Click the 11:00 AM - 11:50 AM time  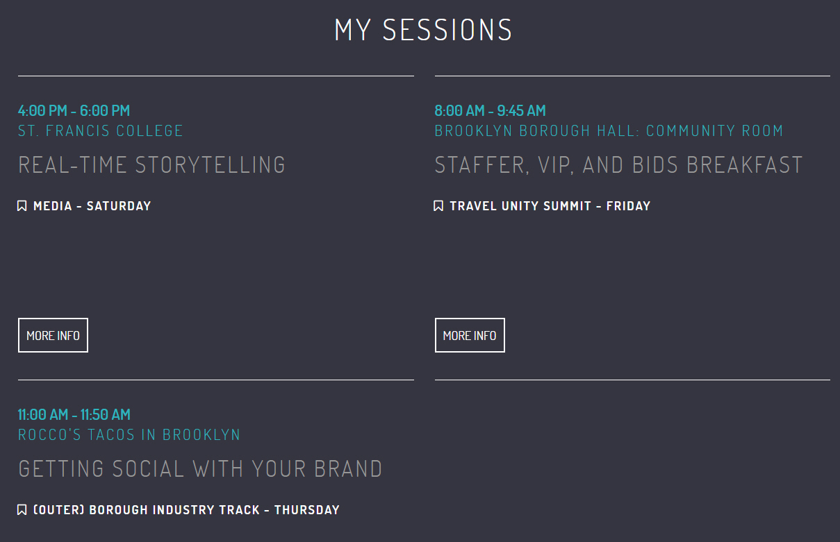74,415
